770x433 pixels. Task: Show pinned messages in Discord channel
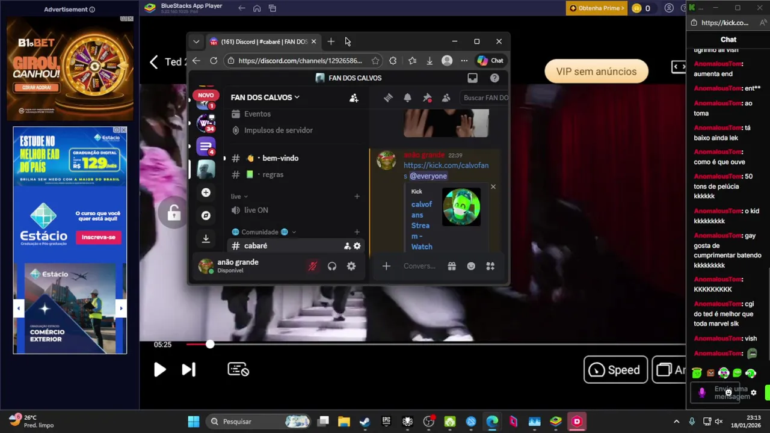pos(427,97)
